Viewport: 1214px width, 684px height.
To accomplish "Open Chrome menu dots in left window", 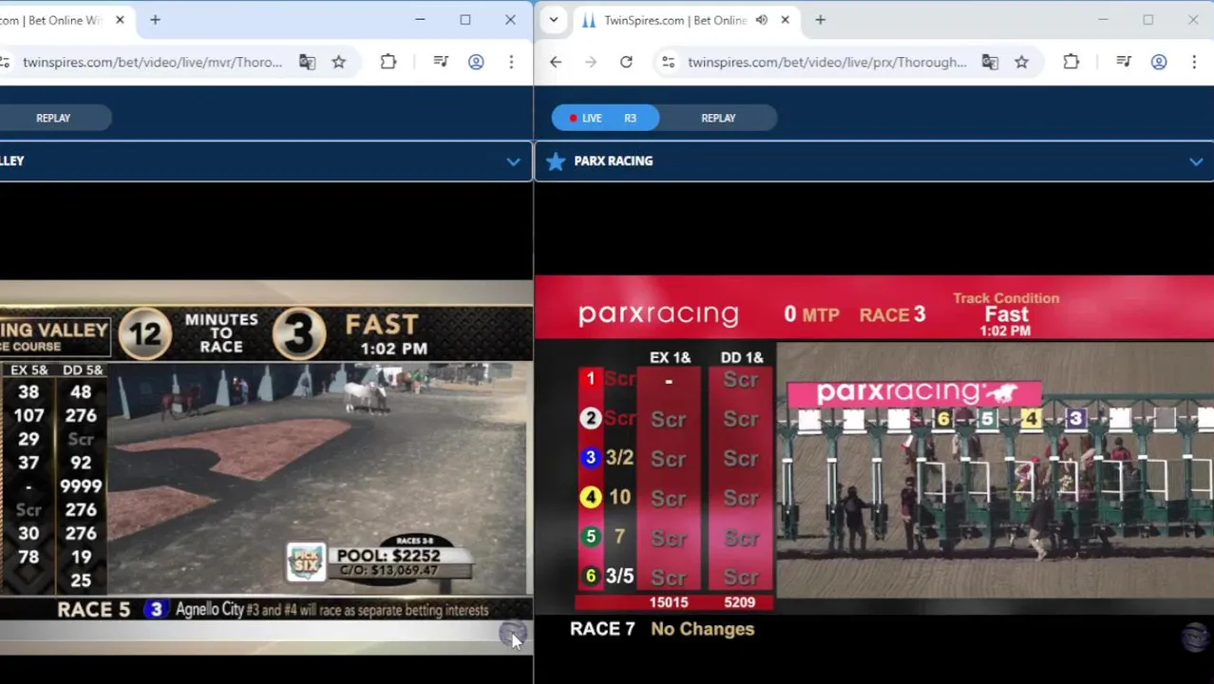I will point(511,62).
